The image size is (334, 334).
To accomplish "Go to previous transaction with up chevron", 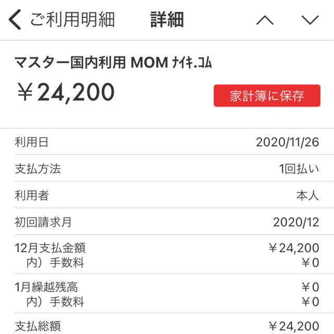I will (x=265, y=20).
